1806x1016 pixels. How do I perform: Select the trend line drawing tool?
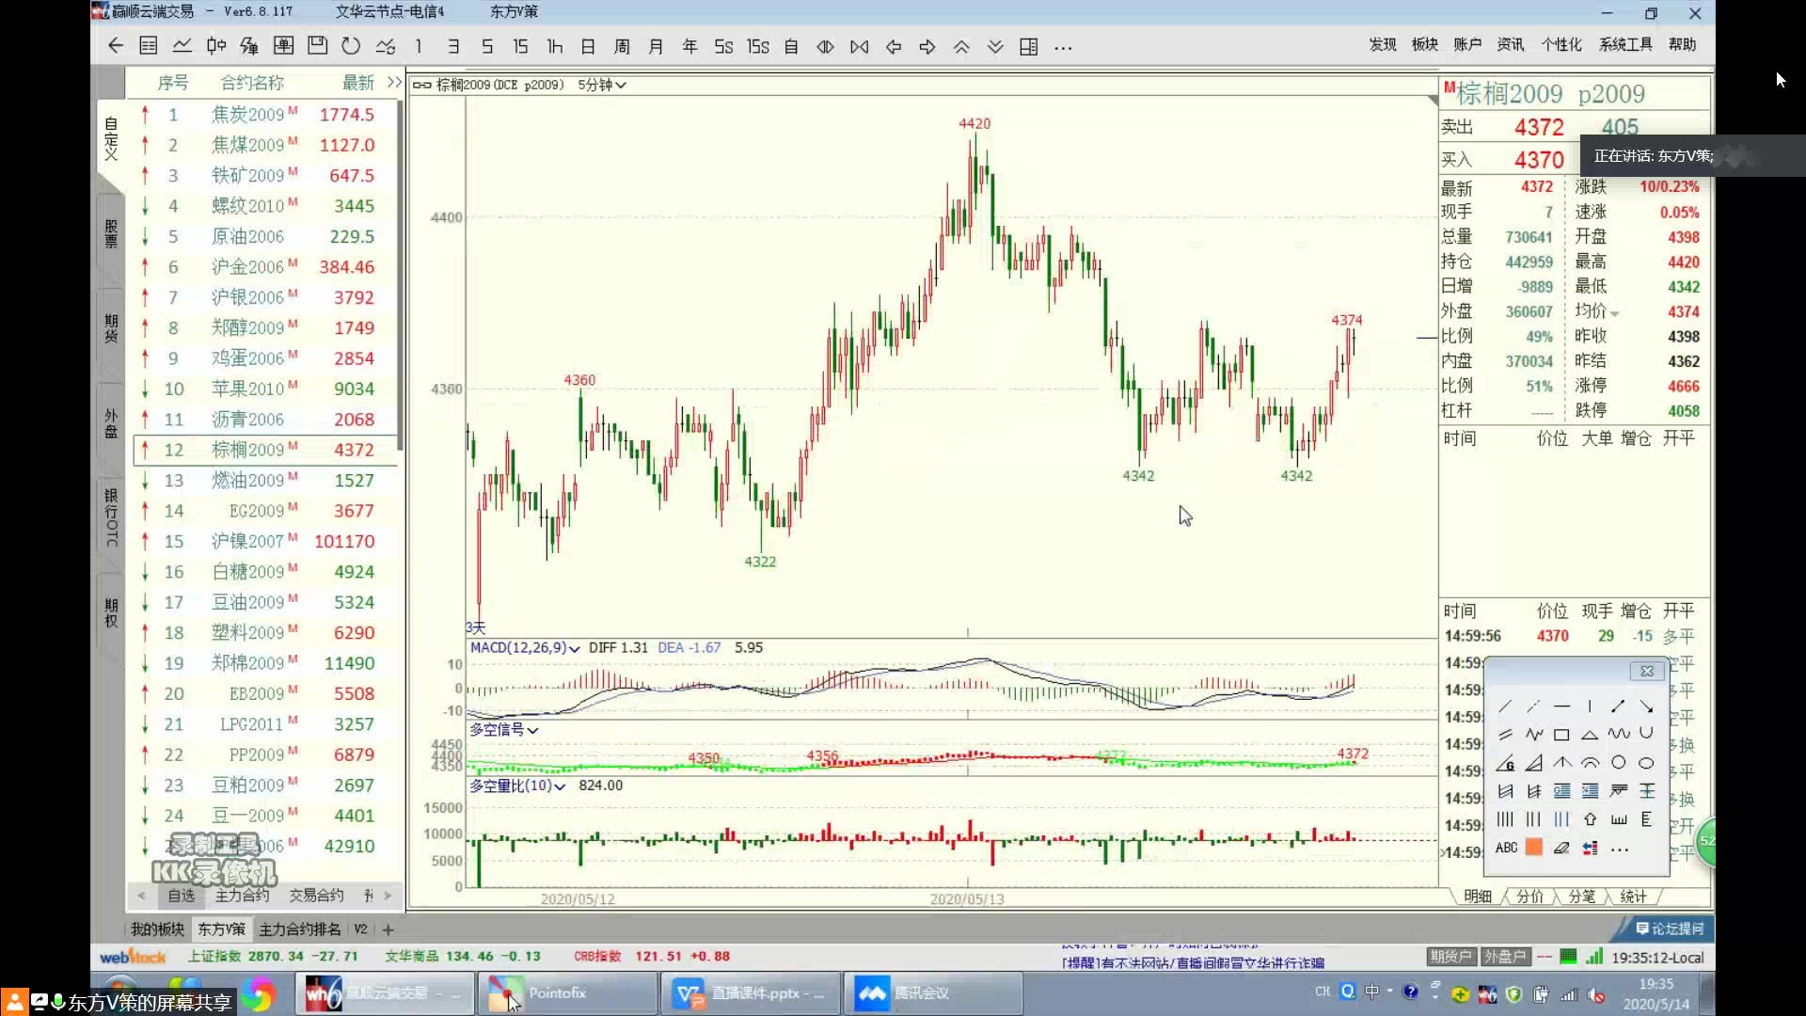(1505, 706)
